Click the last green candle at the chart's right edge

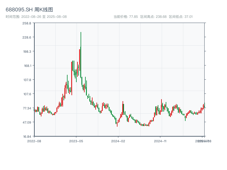tap(205, 105)
